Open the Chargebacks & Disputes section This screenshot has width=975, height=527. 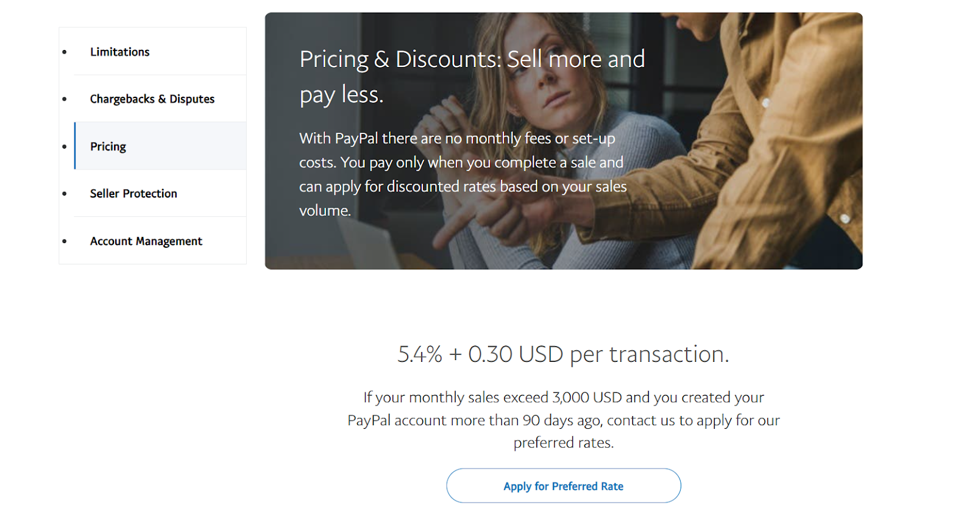coord(152,99)
